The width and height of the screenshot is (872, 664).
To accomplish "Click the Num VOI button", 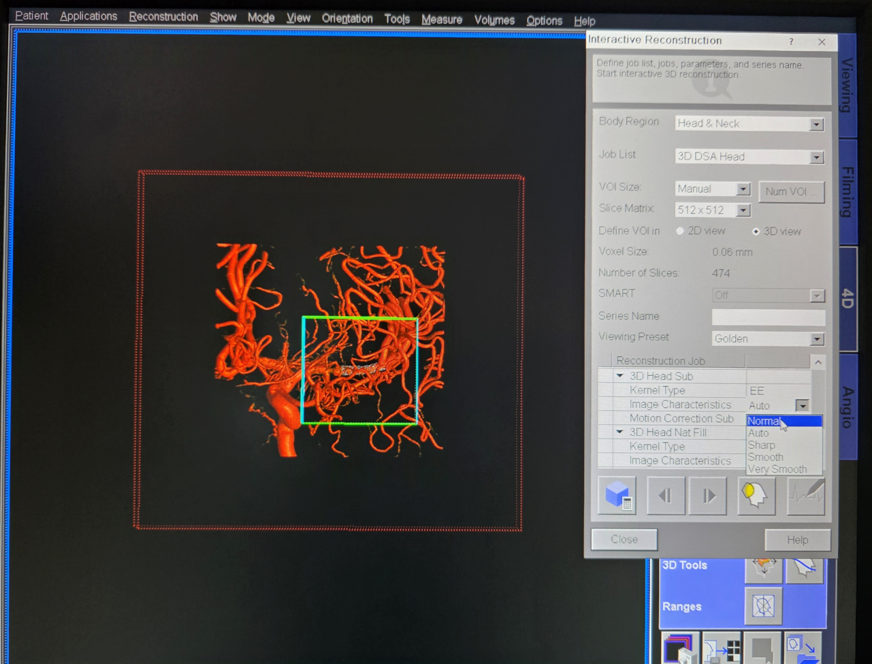I will tap(790, 191).
